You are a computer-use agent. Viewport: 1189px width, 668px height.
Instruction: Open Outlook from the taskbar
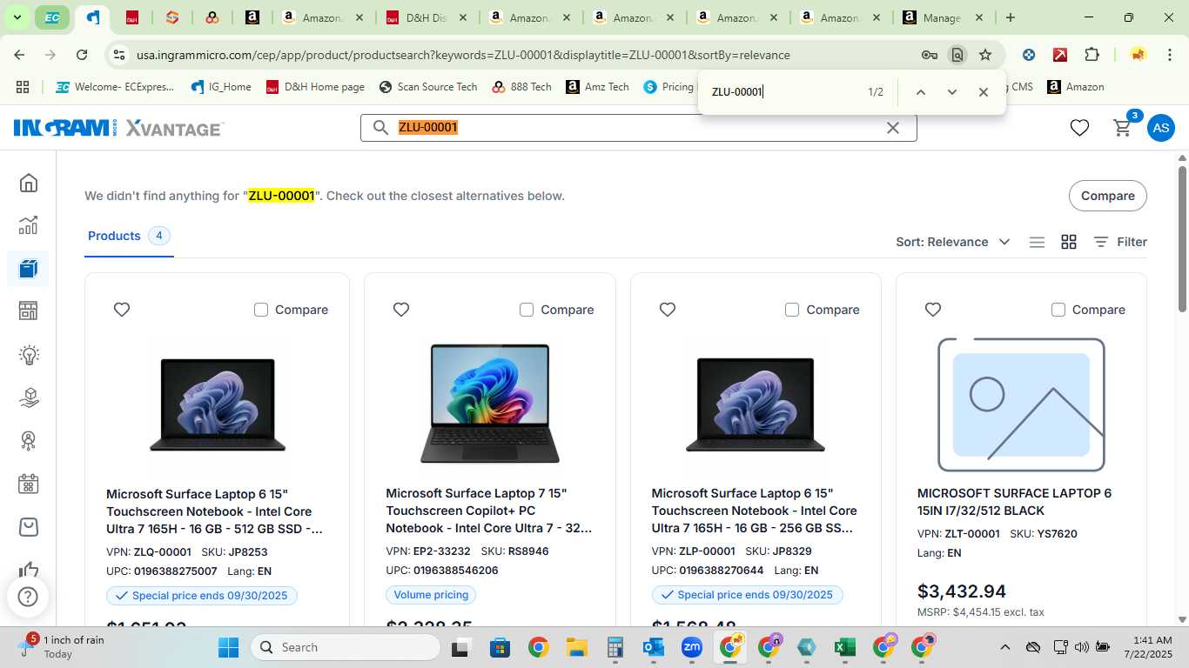(x=653, y=647)
